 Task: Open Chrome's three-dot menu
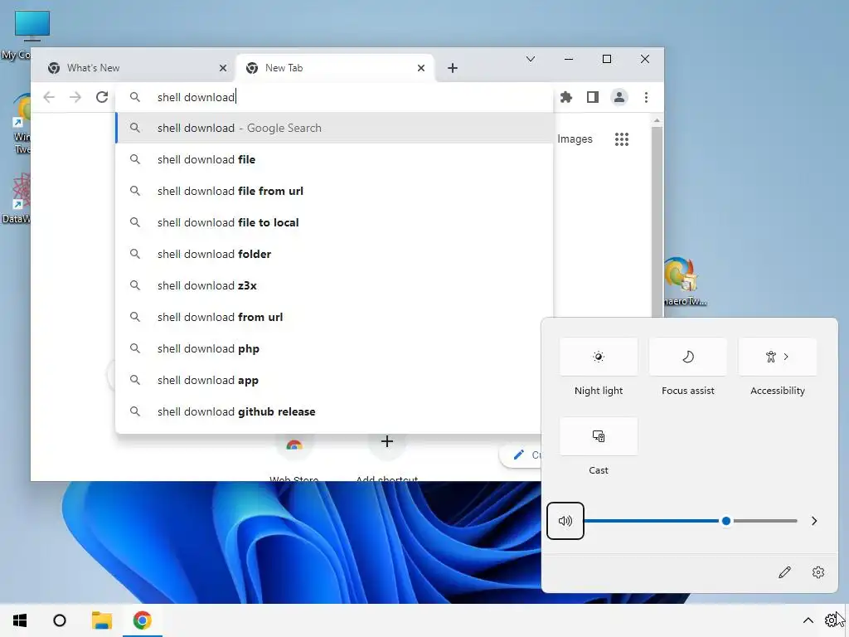click(646, 97)
